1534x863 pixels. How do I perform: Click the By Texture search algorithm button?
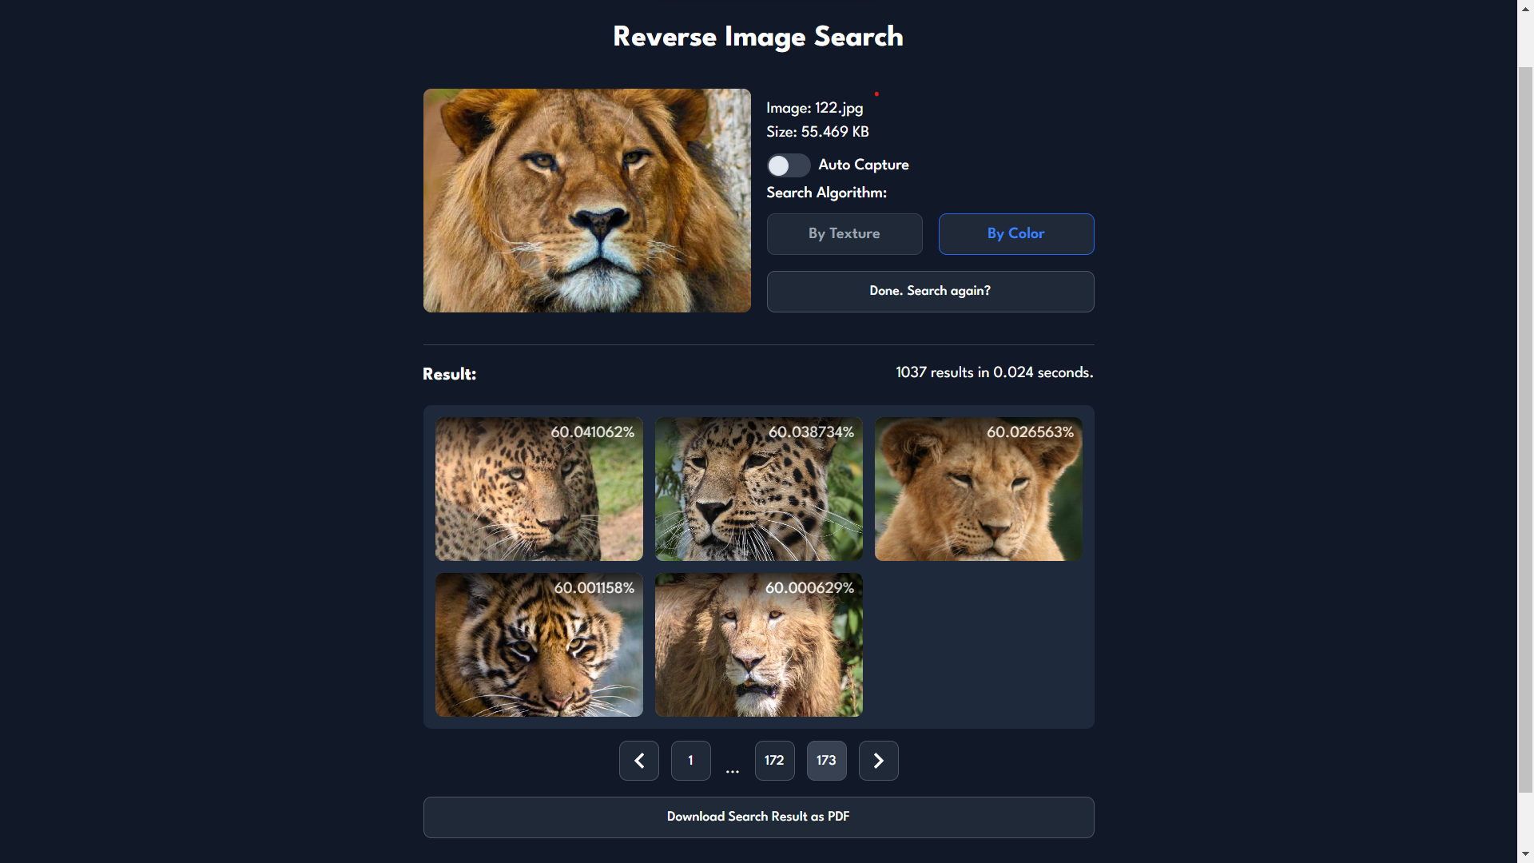pyautogui.click(x=844, y=234)
